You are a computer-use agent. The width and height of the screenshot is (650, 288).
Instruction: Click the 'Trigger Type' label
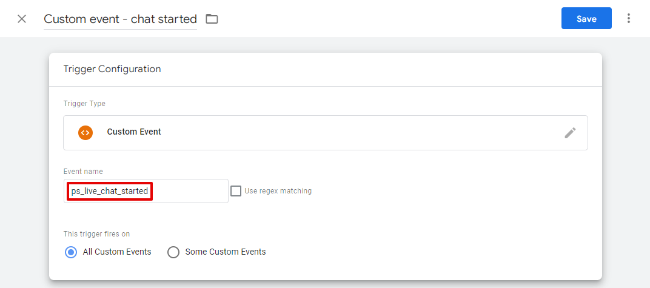pos(84,104)
